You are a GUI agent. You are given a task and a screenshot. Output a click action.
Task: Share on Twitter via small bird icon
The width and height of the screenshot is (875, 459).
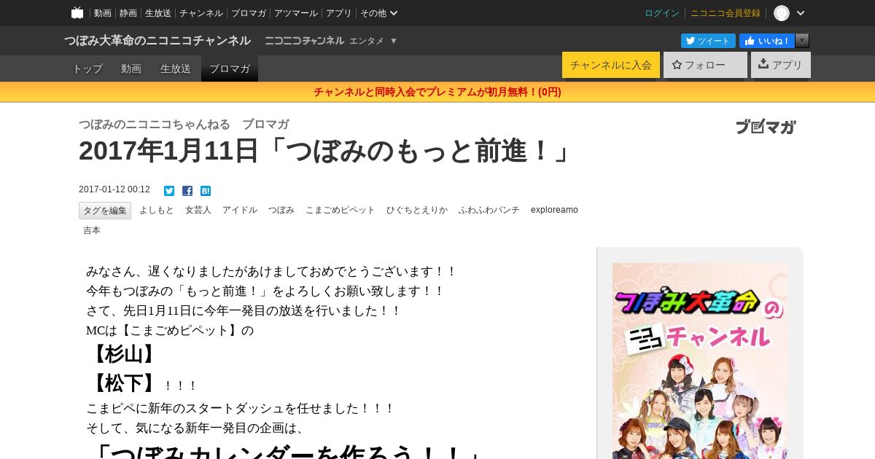pyautogui.click(x=169, y=191)
